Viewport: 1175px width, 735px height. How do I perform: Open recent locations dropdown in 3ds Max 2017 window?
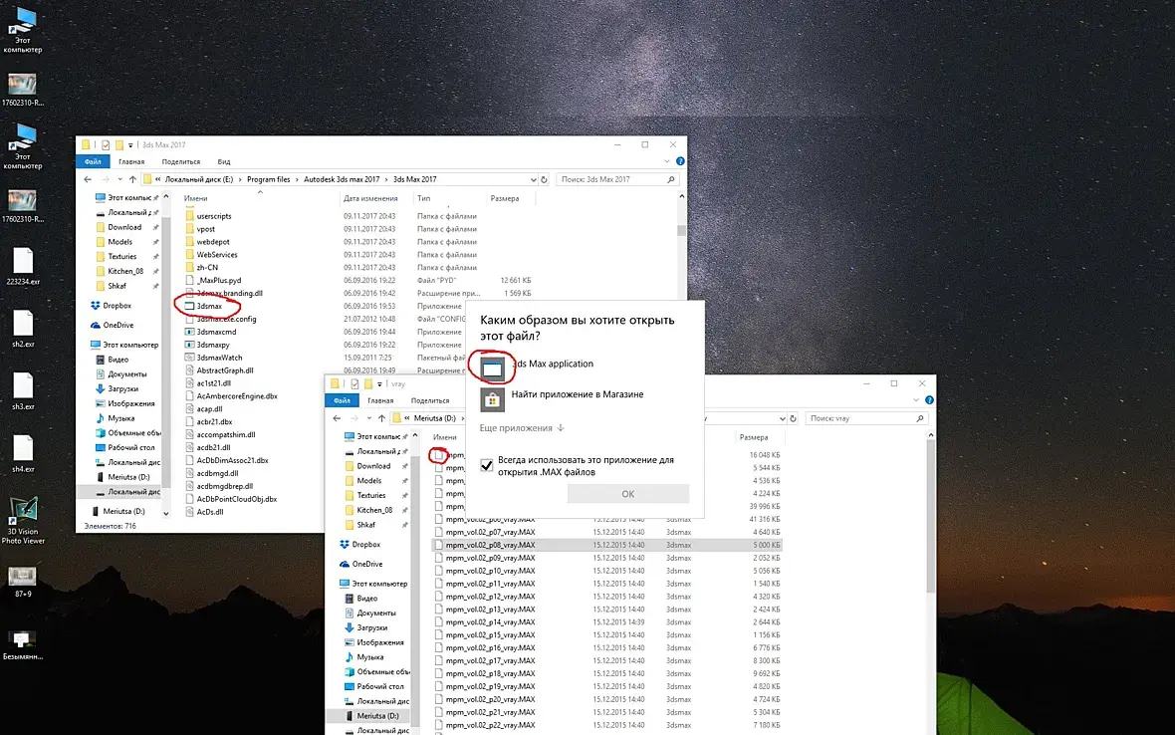[x=119, y=180]
